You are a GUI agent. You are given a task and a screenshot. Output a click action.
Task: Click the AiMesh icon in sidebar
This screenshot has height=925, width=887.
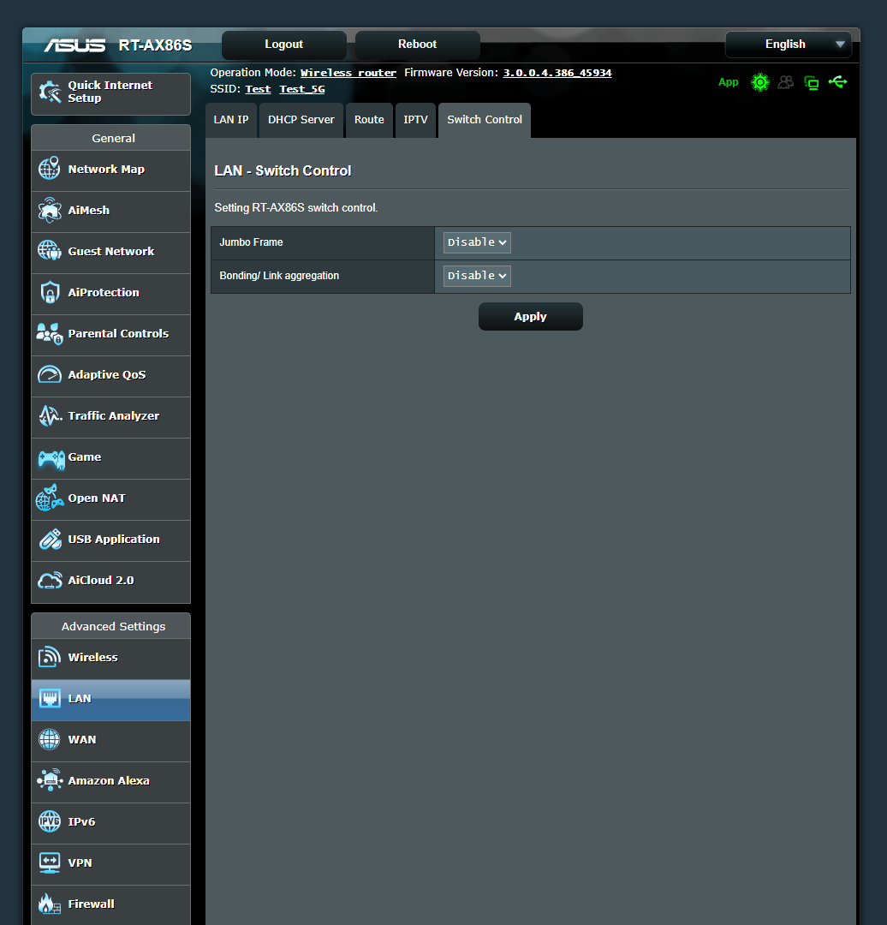tap(50, 210)
